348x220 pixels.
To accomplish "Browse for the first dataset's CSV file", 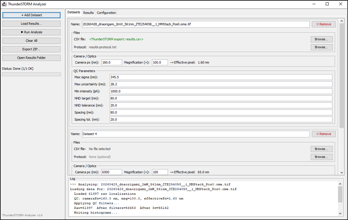I will click(322, 39).
